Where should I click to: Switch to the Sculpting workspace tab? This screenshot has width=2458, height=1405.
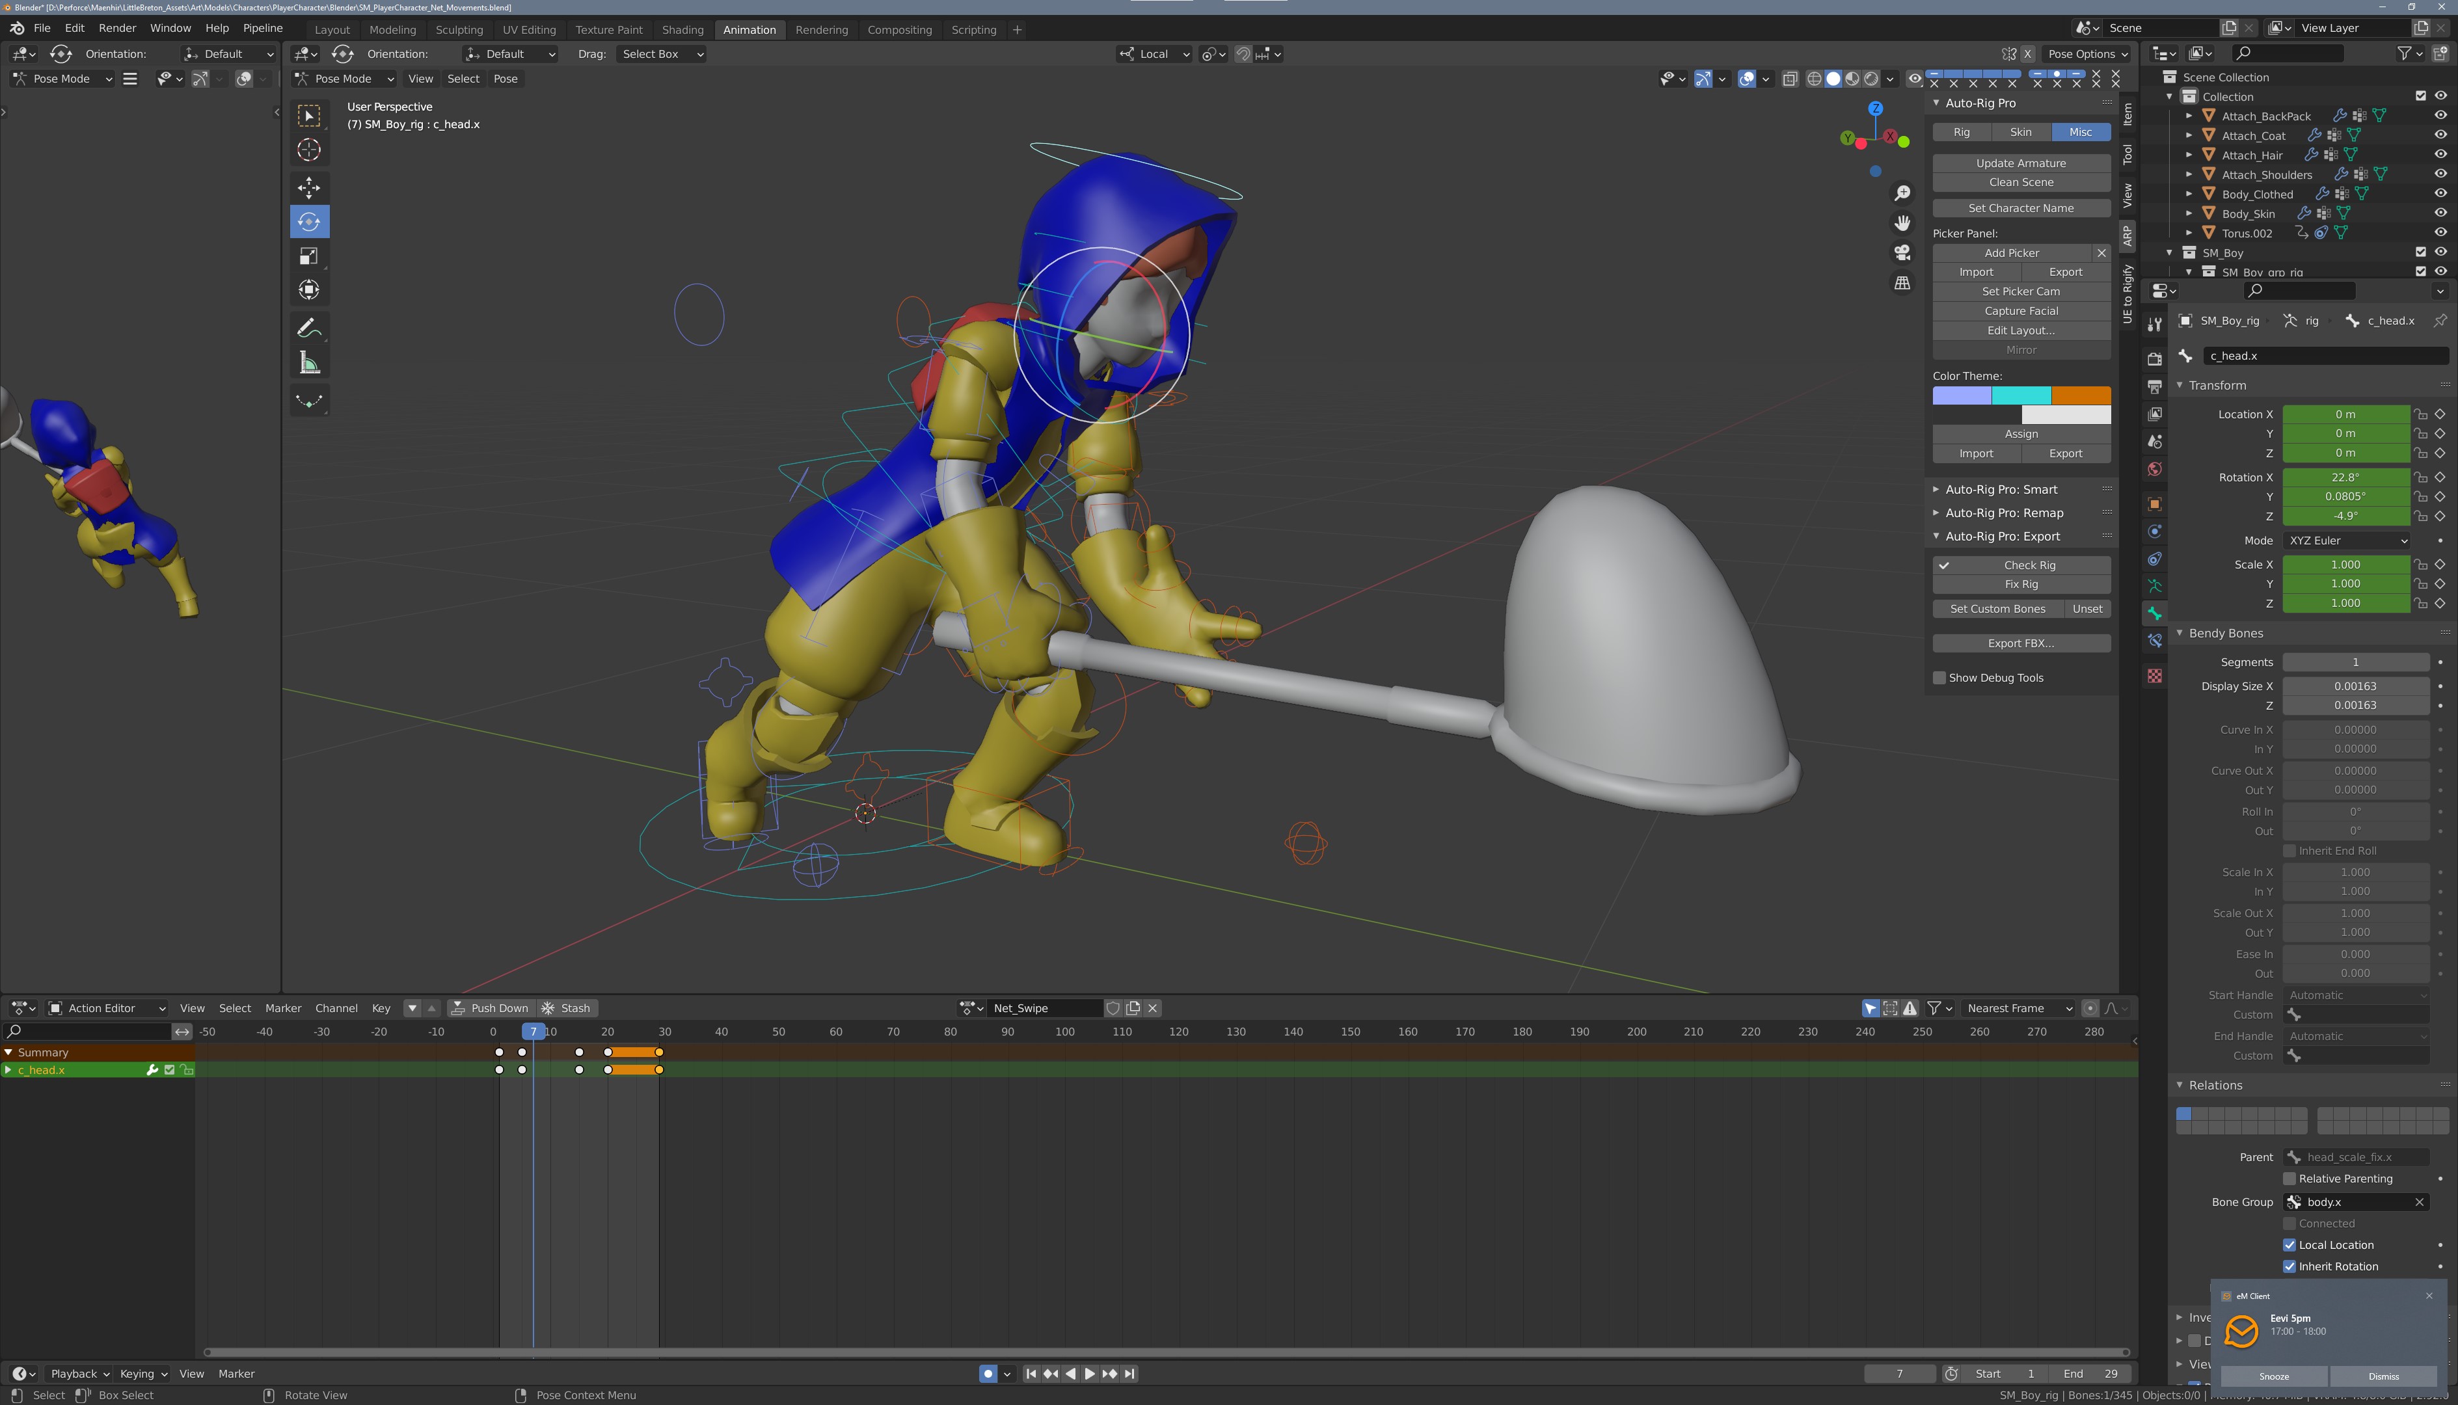[459, 29]
